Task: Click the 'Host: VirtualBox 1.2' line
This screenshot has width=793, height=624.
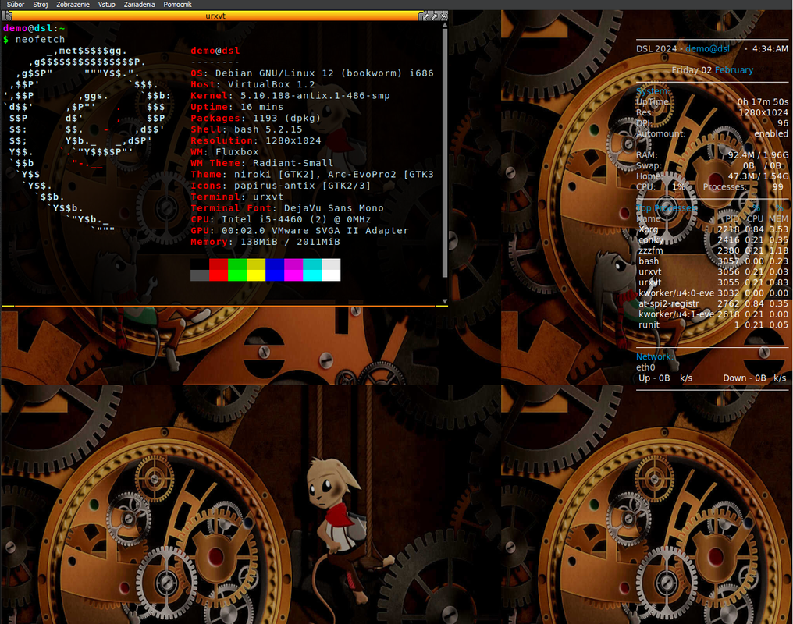Action: [x=253, y=84]
